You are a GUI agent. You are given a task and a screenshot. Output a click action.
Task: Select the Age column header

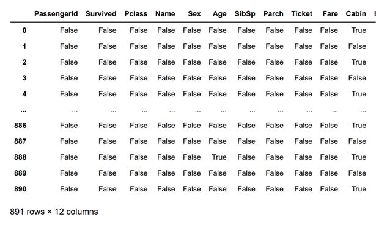point(219,14)
